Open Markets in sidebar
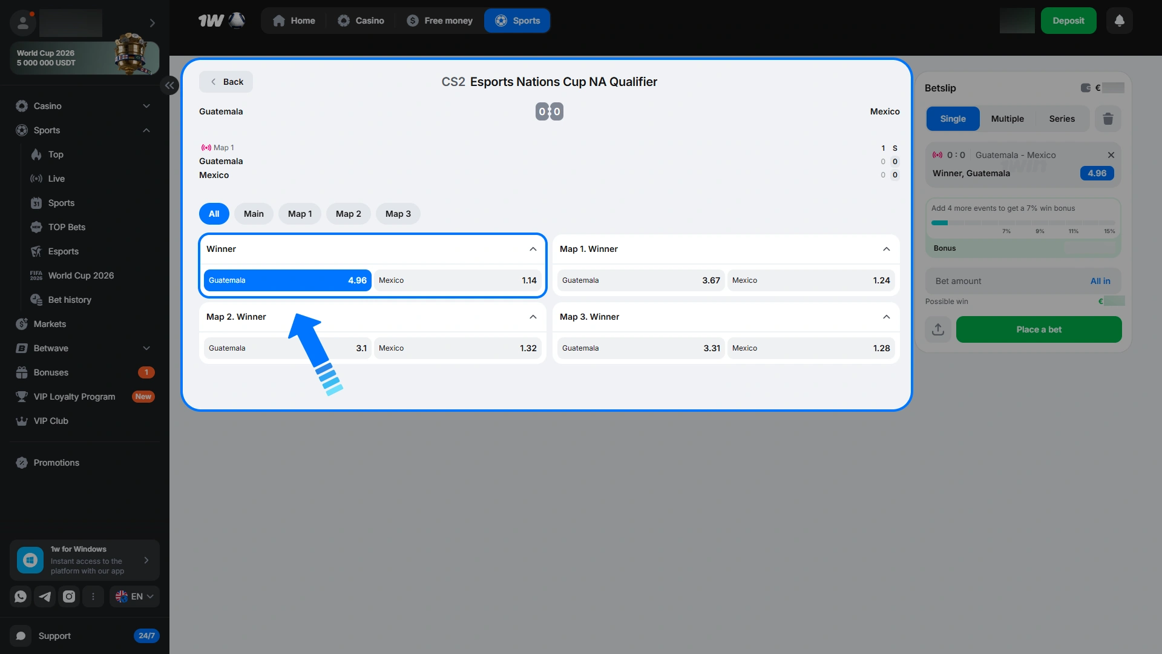Screen dimensions: 1162x654 tap(50, 324)
